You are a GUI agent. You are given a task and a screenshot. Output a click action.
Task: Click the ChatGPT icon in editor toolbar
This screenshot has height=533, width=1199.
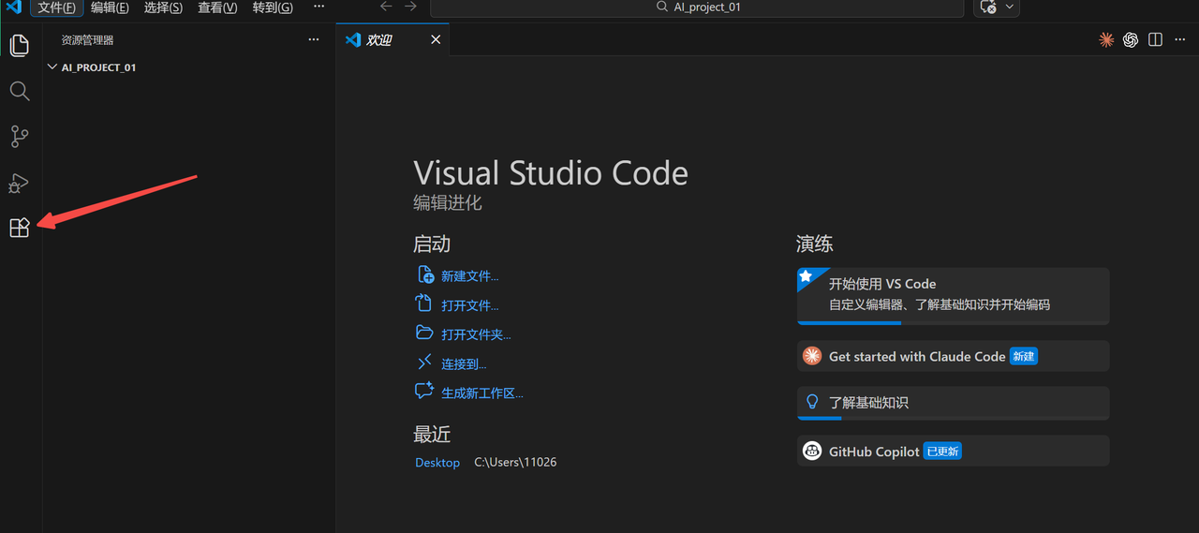(1131, 39)
